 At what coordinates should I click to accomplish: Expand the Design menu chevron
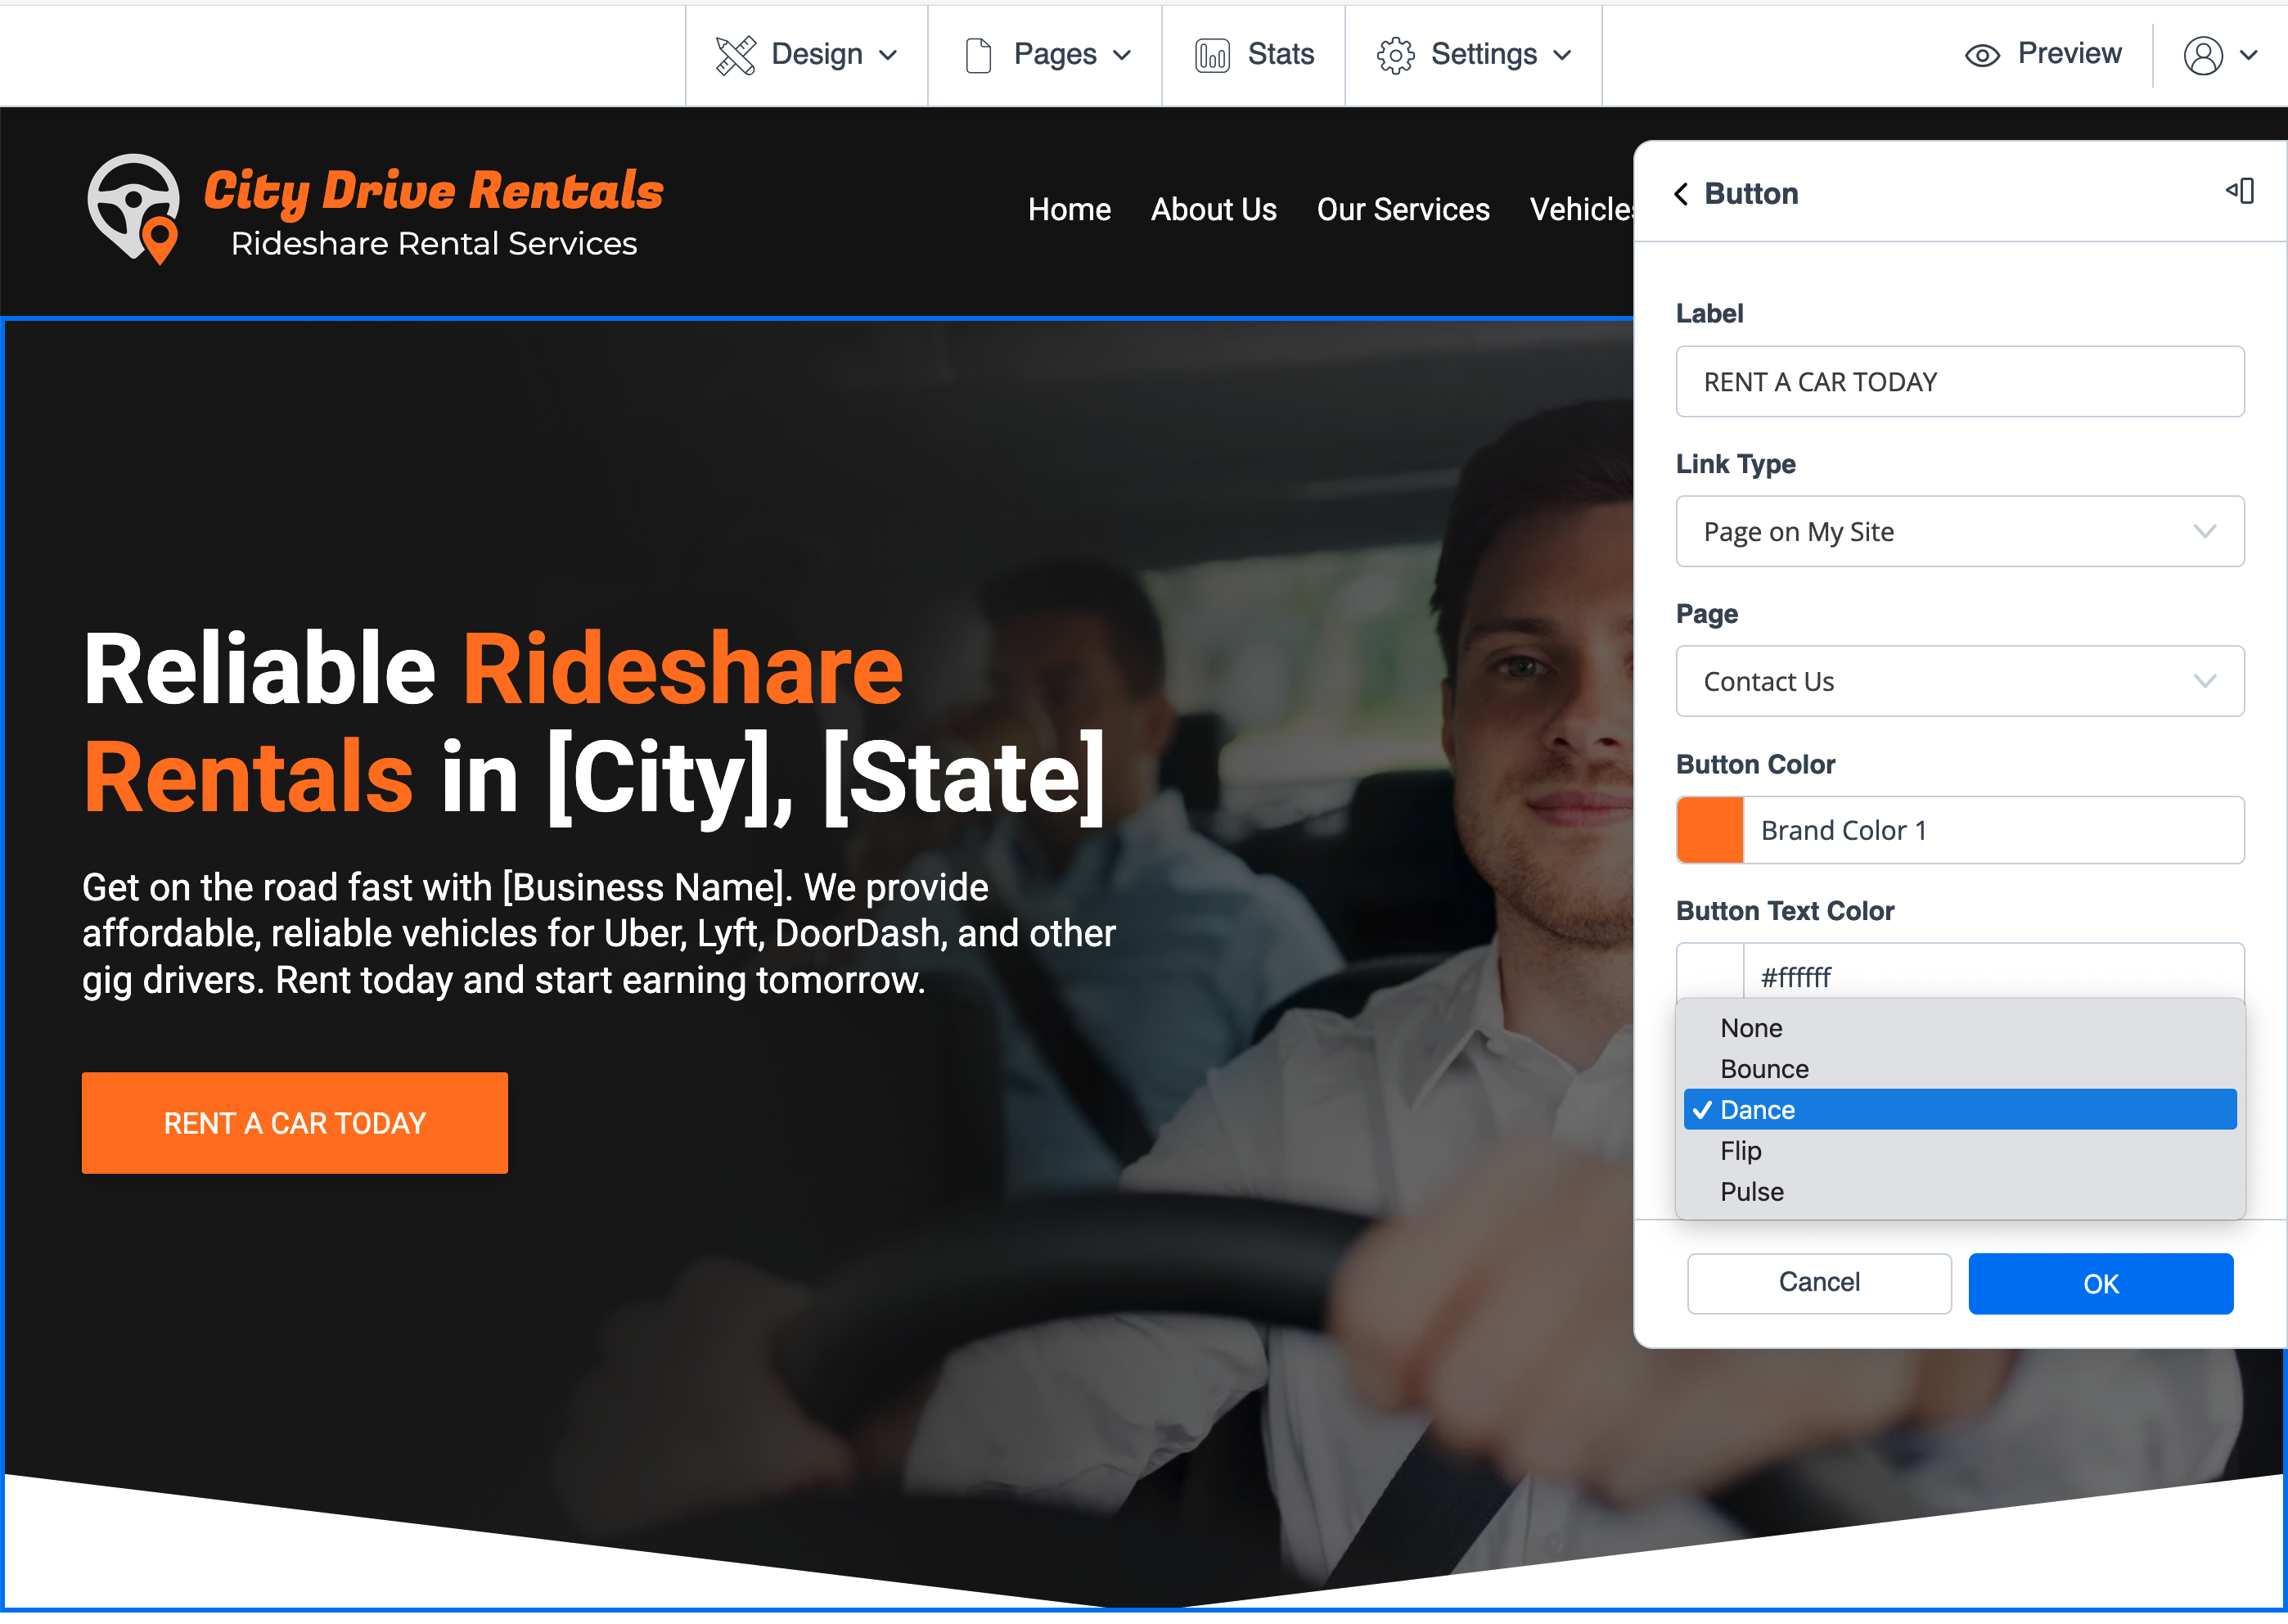click(x=889, y=55)
